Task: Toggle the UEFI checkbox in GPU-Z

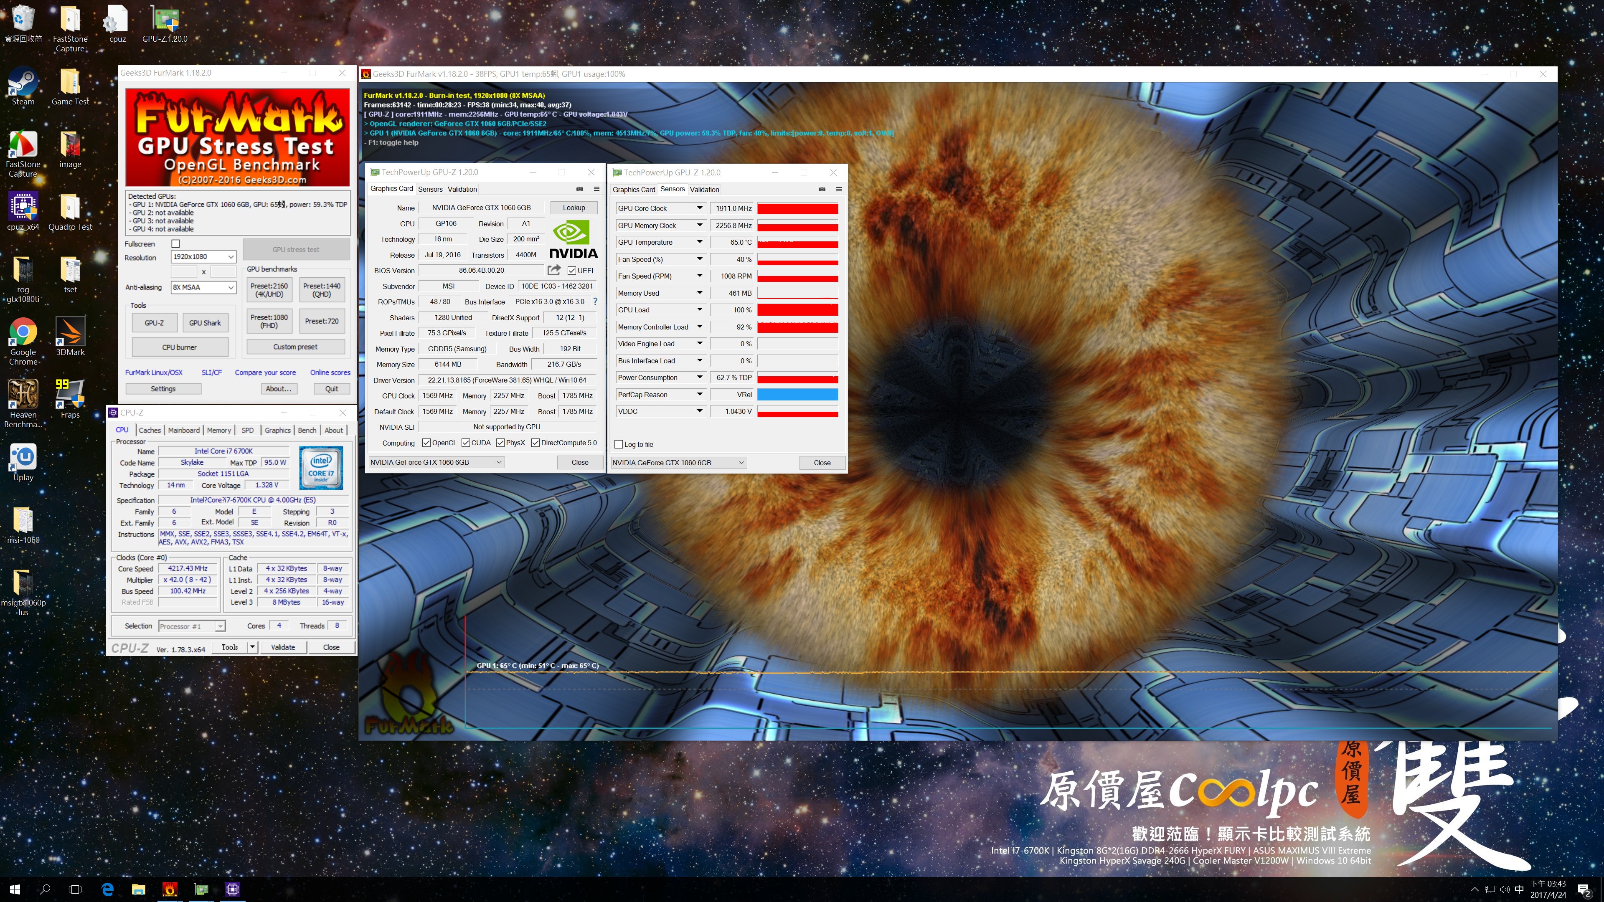Action: click(x=571, y=270)
